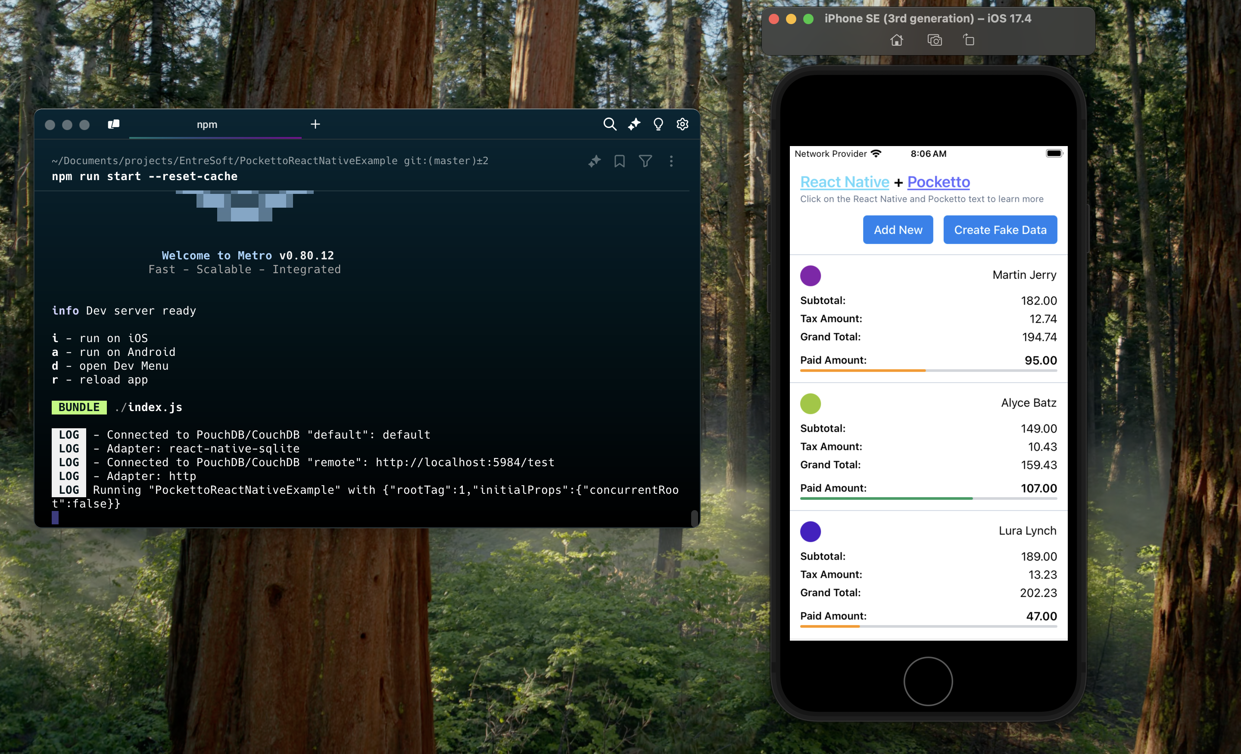The width and height of the screenshot is (1241, 754).
Task: Expand the terminal options menu icon
Action: tap(670, 160)
